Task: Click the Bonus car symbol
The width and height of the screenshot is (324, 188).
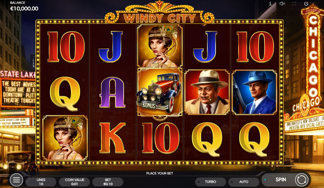Action: tap(159, 93)
